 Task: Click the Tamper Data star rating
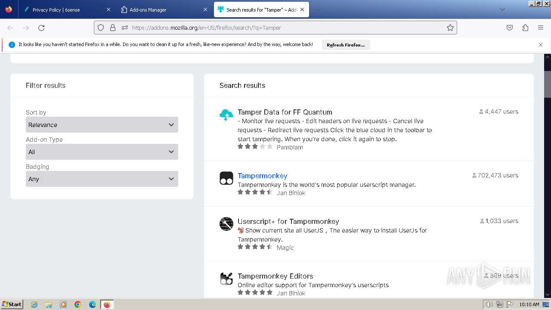(x=255, y=146)
